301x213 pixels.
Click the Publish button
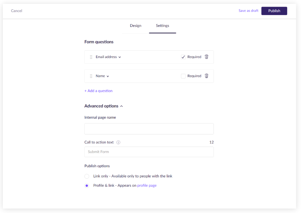(274, 11)
